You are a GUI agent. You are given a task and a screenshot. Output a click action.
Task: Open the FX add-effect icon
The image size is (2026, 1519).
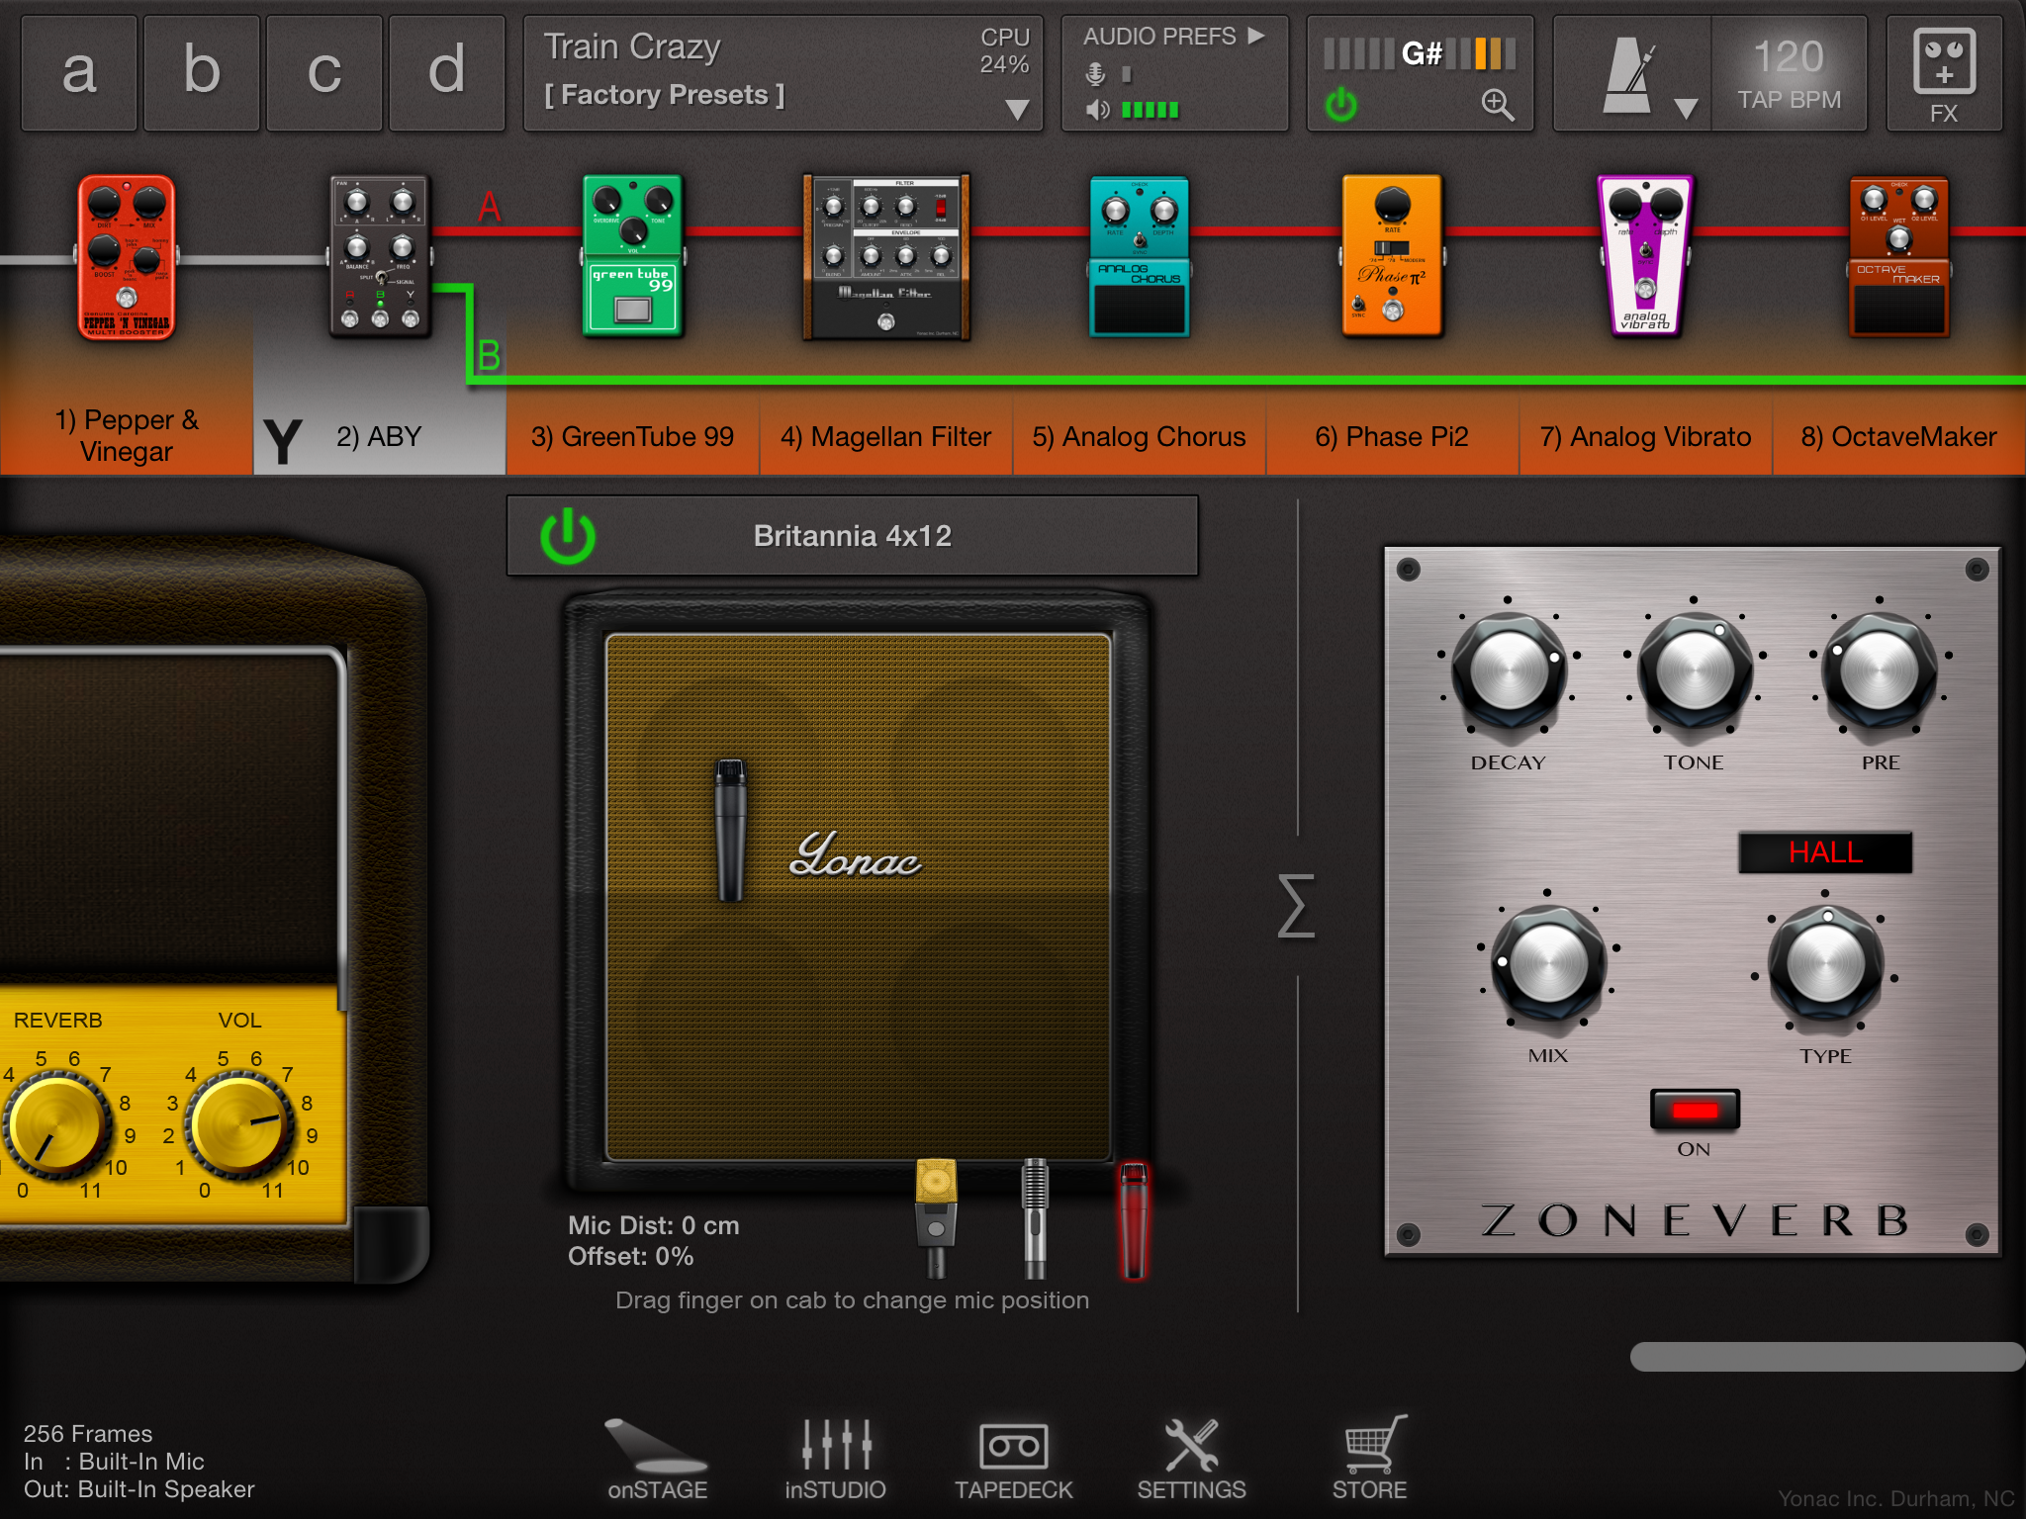[1944, 74]
